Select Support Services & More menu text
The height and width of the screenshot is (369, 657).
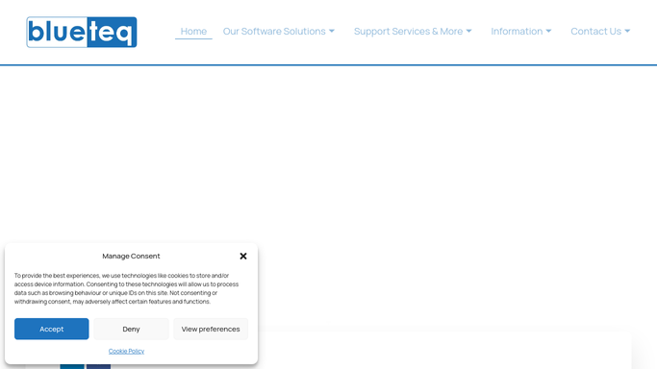tap(408, 32)
